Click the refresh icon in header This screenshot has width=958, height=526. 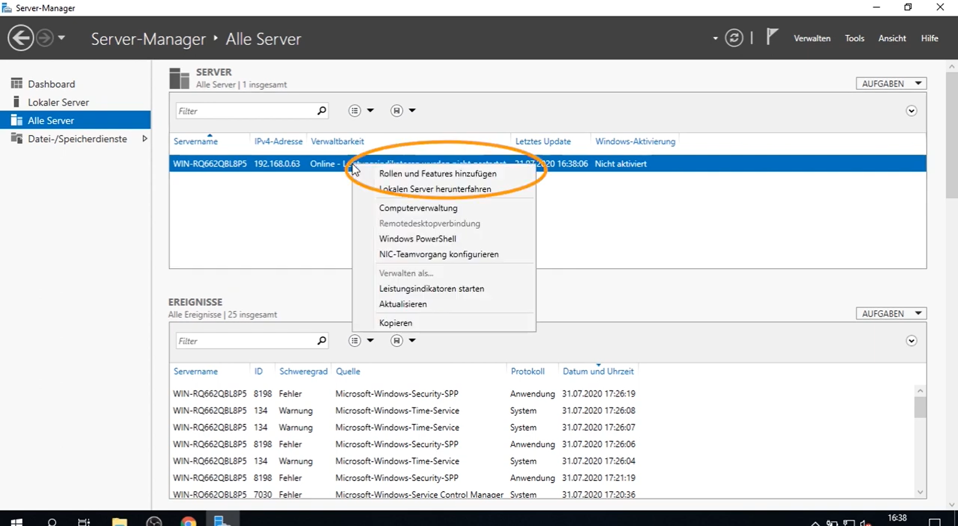pyautogui.click(x=733, y=38)
